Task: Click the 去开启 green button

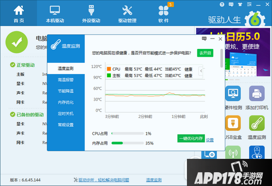Action: click(x=205, y=53)
